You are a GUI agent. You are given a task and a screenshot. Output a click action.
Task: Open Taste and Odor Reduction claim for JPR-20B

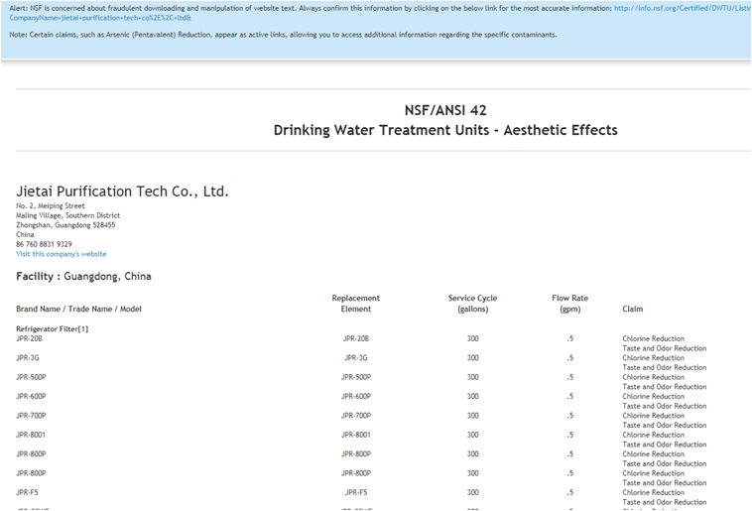[x=664, y=348]
